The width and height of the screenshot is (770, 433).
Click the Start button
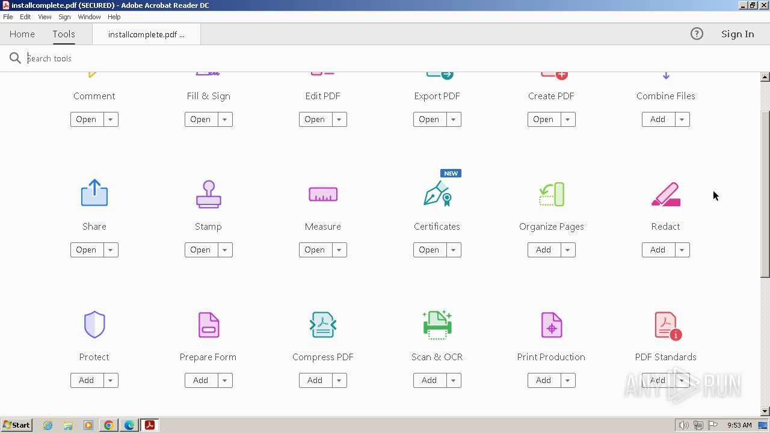click(16, 425)
